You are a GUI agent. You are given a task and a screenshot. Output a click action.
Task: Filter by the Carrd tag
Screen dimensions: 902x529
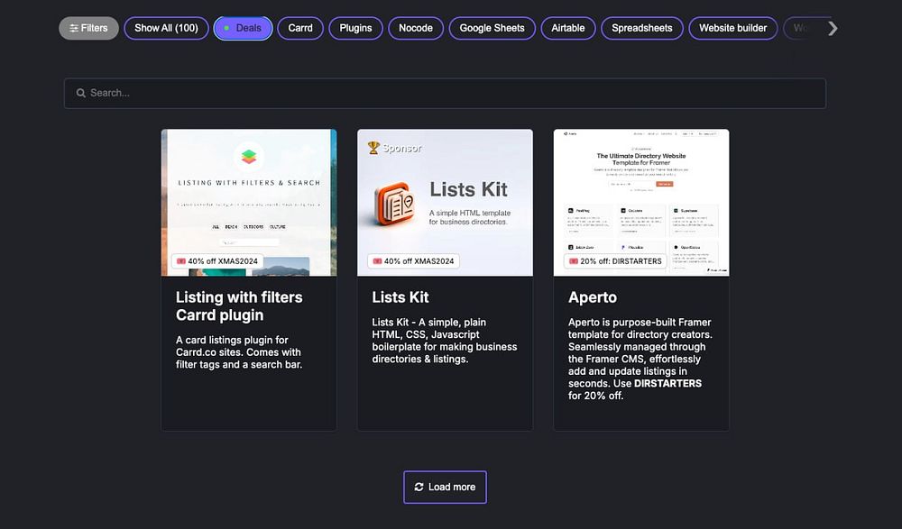coord(300,28)
